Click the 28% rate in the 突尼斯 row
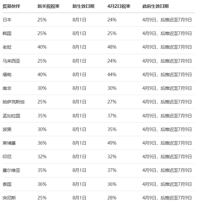Viewport: 200px width, 204px height. (x=112, y=198)
